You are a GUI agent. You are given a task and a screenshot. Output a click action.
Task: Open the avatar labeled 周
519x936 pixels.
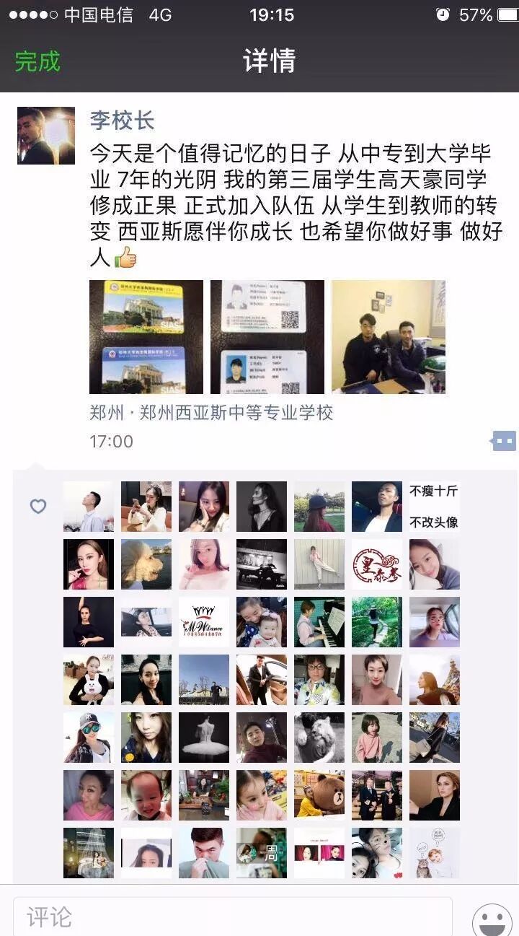tap(262, 853)
